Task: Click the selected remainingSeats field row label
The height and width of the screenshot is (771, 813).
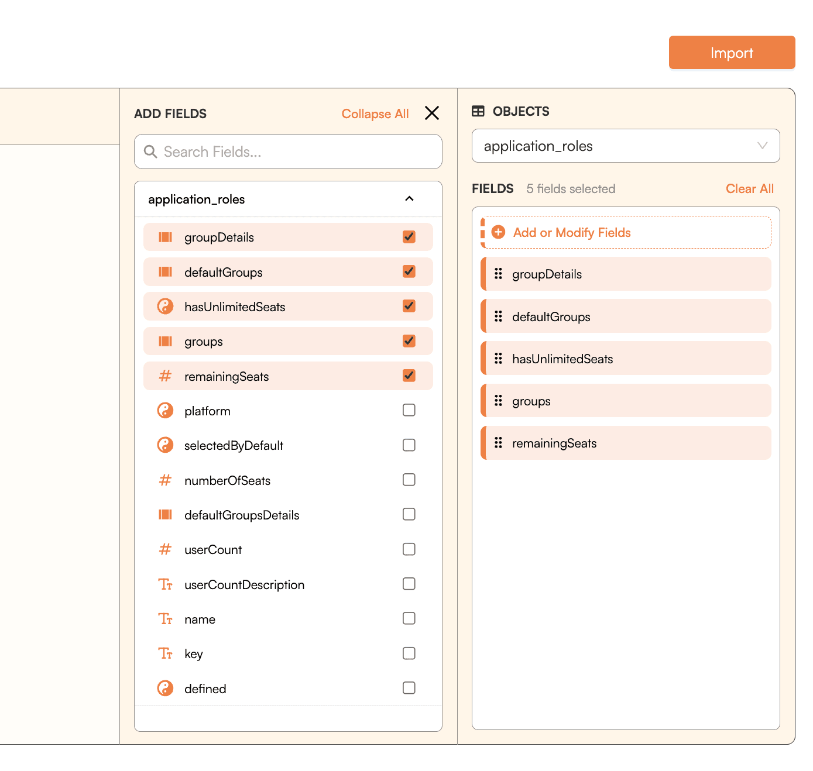Action: click(554, 443)
